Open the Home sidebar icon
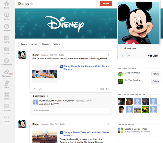 (7, 4)
